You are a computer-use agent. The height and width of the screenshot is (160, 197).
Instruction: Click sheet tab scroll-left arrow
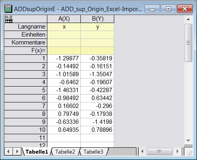[x=8, y=151]
